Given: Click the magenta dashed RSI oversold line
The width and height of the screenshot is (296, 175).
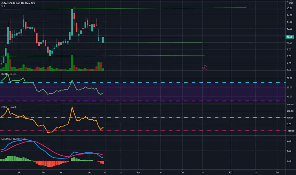Looking at the screenshot, I should point(143,101).
